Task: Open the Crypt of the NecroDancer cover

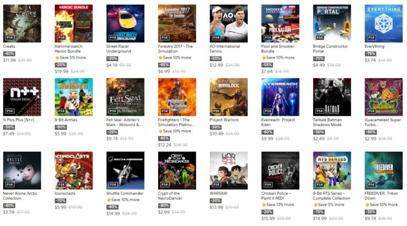Action: [177, 171]
